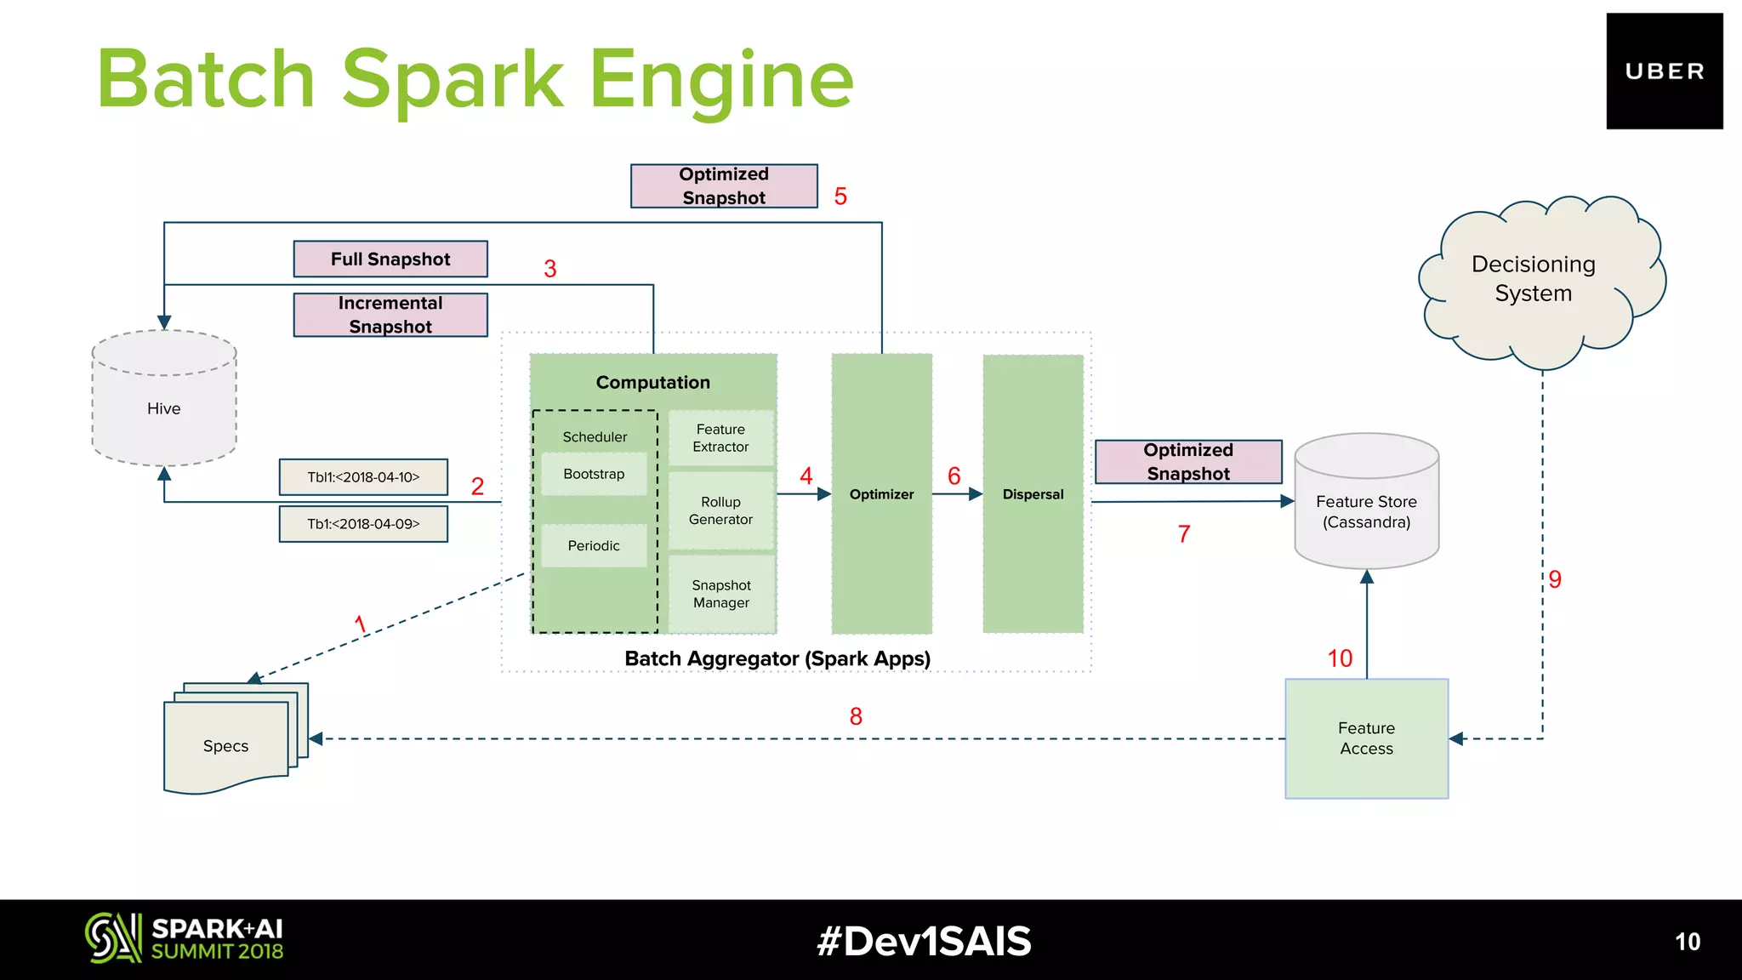Click the Hive database cylinder
Viewport: 1742px width, 980px height.
tap(164, 400)
